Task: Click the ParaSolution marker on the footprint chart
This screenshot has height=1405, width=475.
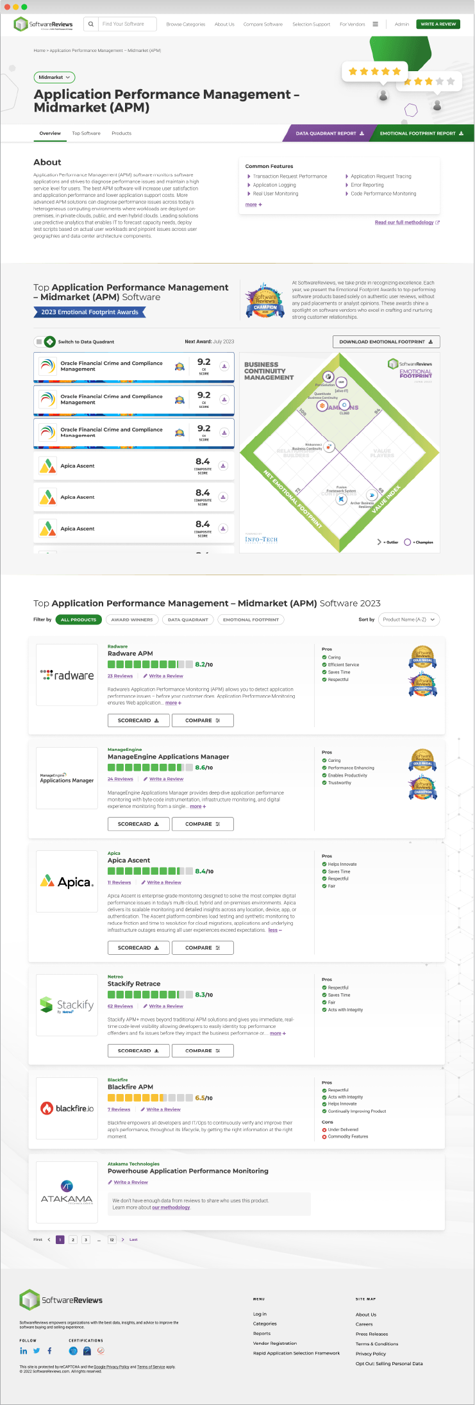Action: 328,376
